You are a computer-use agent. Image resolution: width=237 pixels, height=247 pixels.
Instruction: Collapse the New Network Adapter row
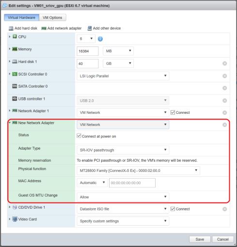10,123
